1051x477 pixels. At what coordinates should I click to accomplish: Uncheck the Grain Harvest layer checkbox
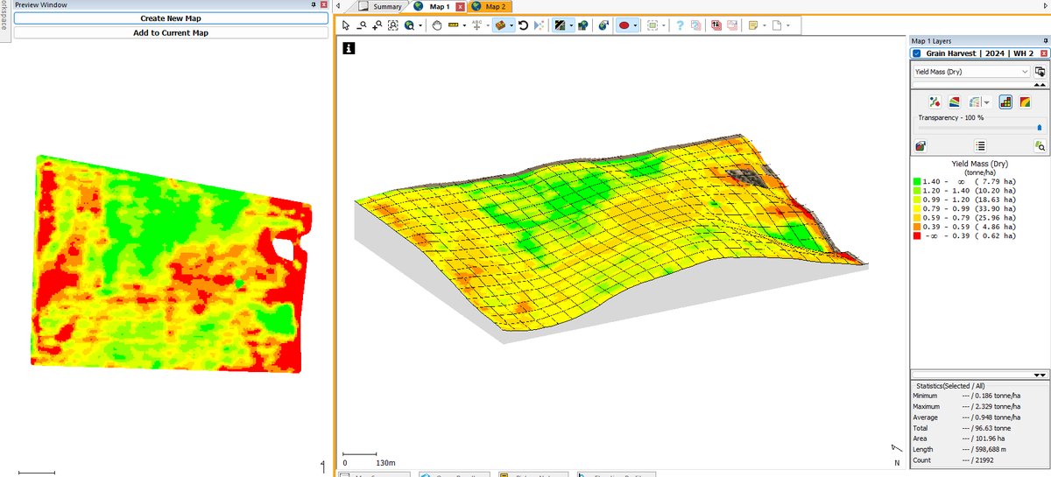pos(917,53)
